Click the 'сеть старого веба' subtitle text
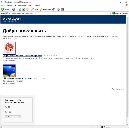The image size is (129, 128). coord(10,21)
